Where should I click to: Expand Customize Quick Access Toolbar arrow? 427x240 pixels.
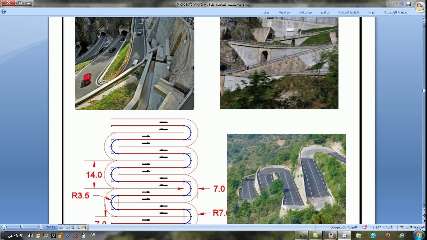click(383, 4)
